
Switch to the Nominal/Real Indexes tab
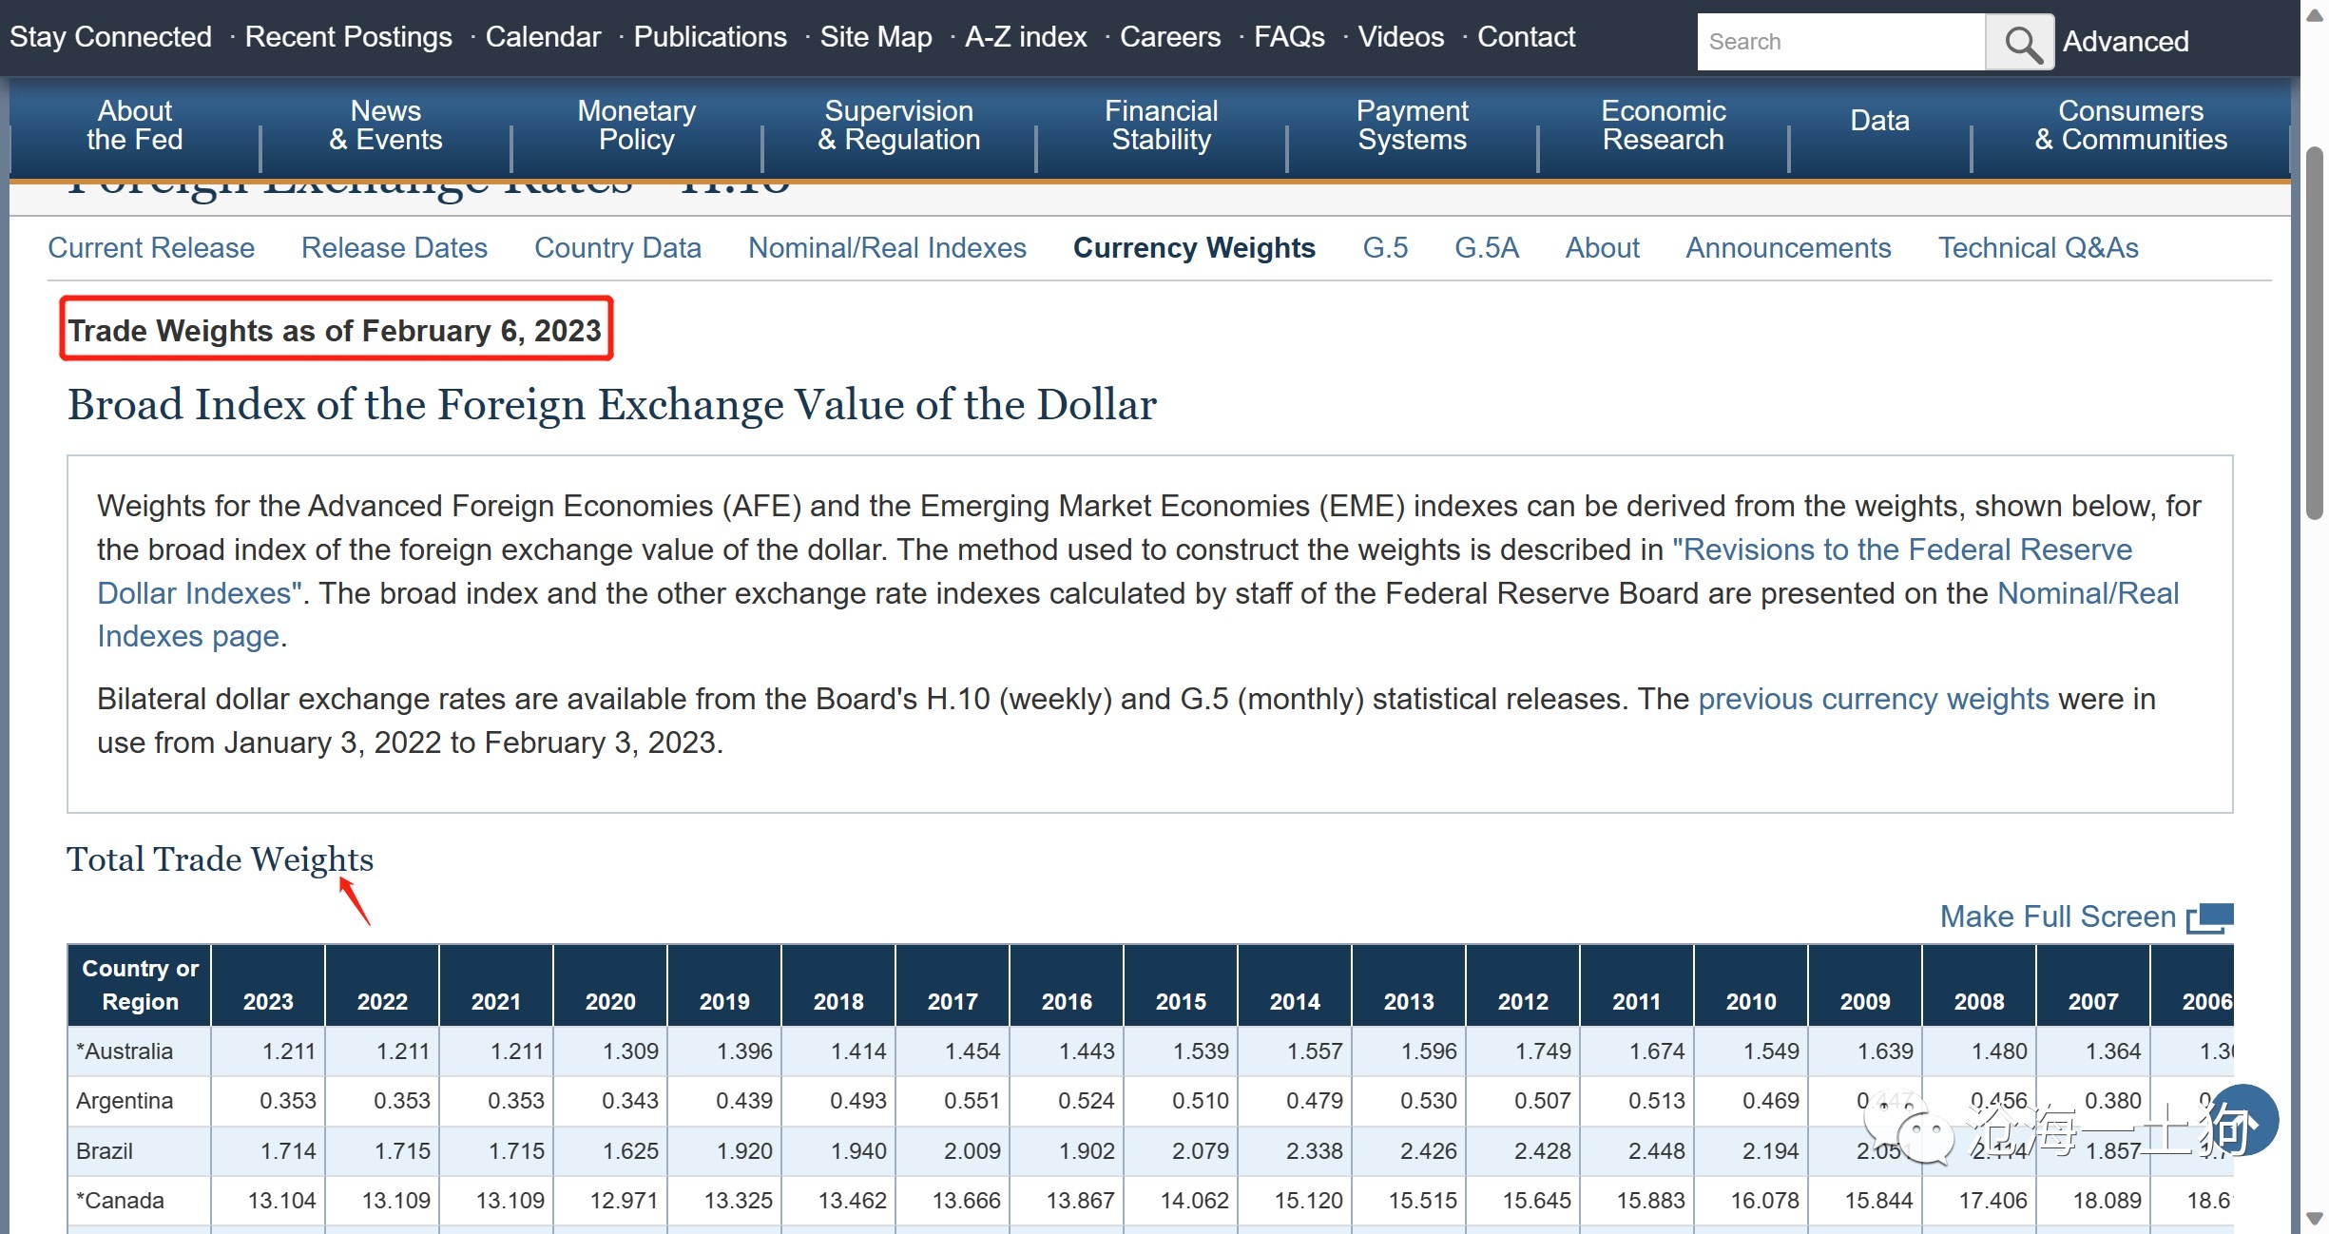click(x=887, y=248)
